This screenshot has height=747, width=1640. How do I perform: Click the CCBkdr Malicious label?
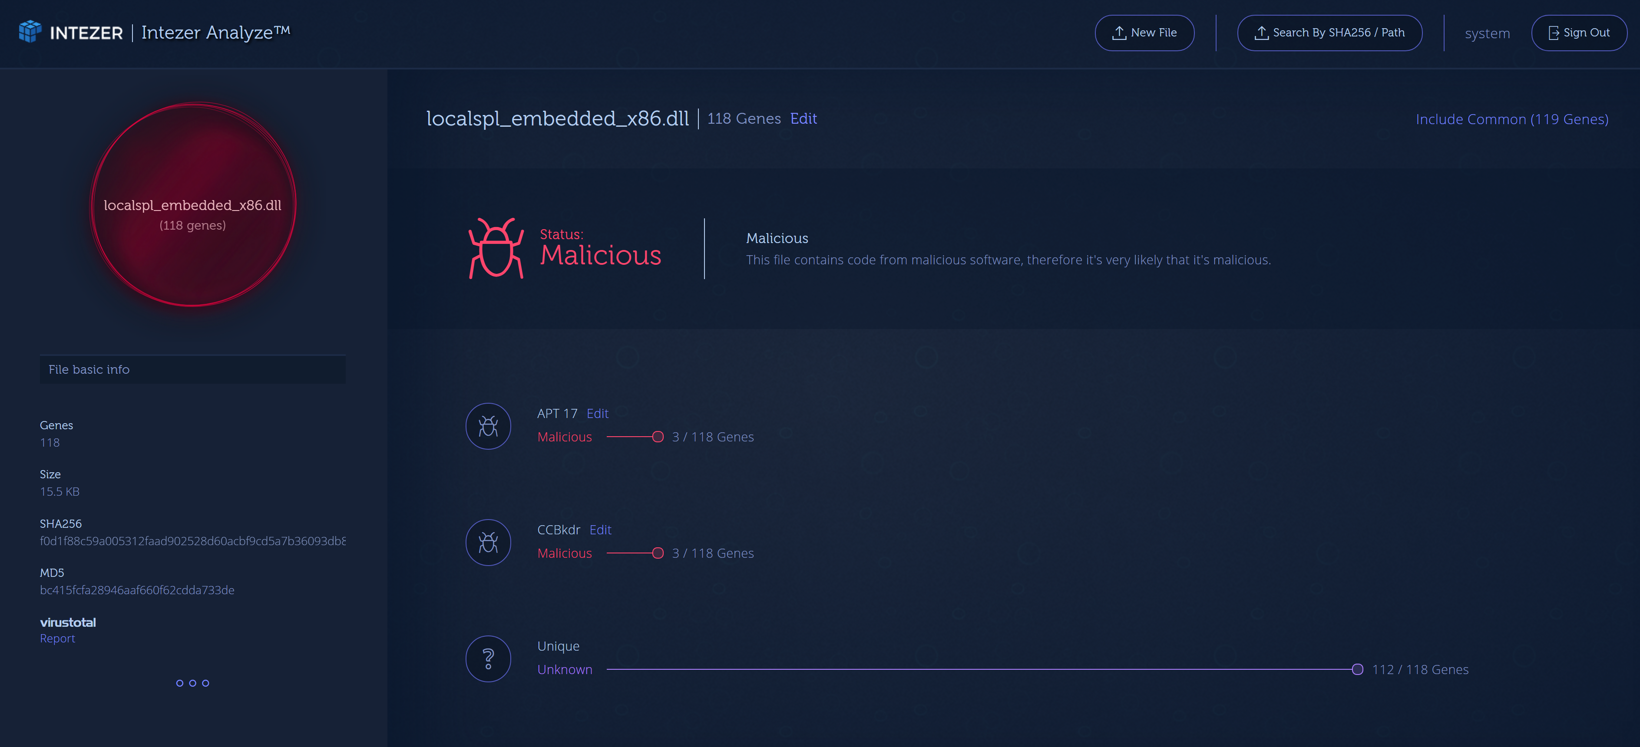click(x=565, y=553)
